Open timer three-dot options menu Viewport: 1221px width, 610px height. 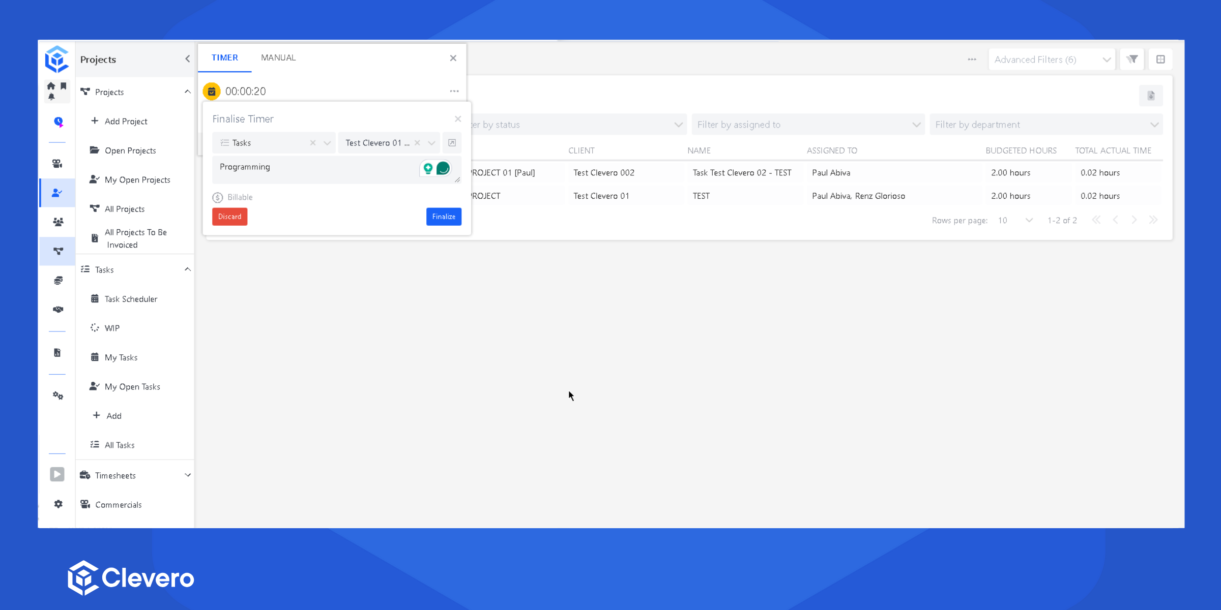454,91
